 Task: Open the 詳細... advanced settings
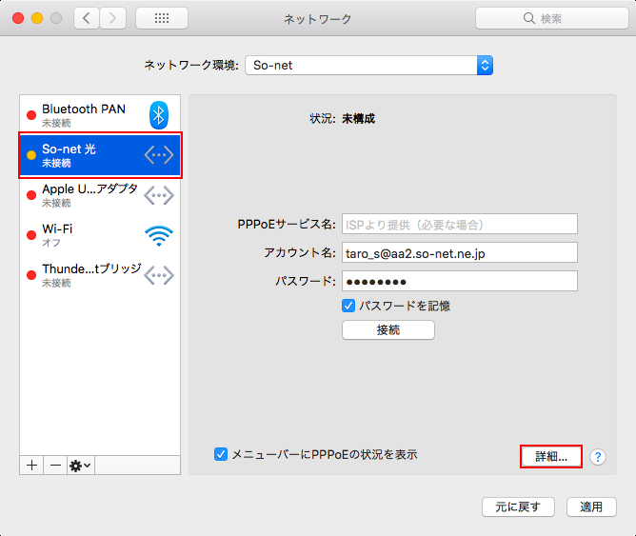coord(550,456)
